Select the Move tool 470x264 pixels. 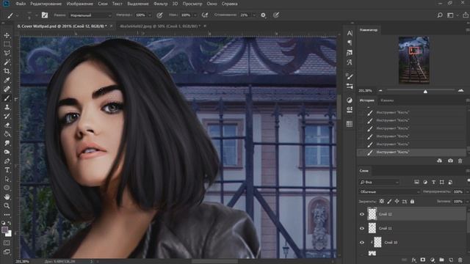pyautogui.click(x=7, y=35)
